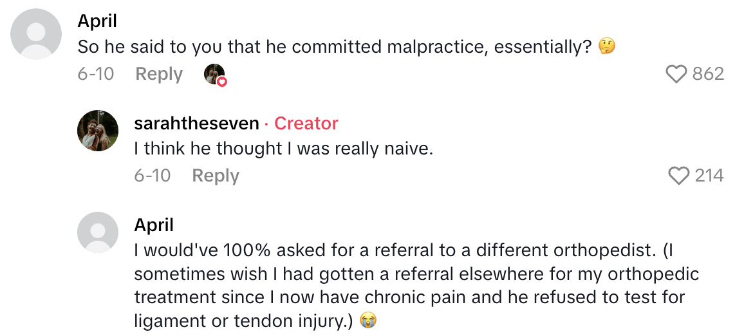Click April's avatar beside the orthopedist reply

(98, 232)
